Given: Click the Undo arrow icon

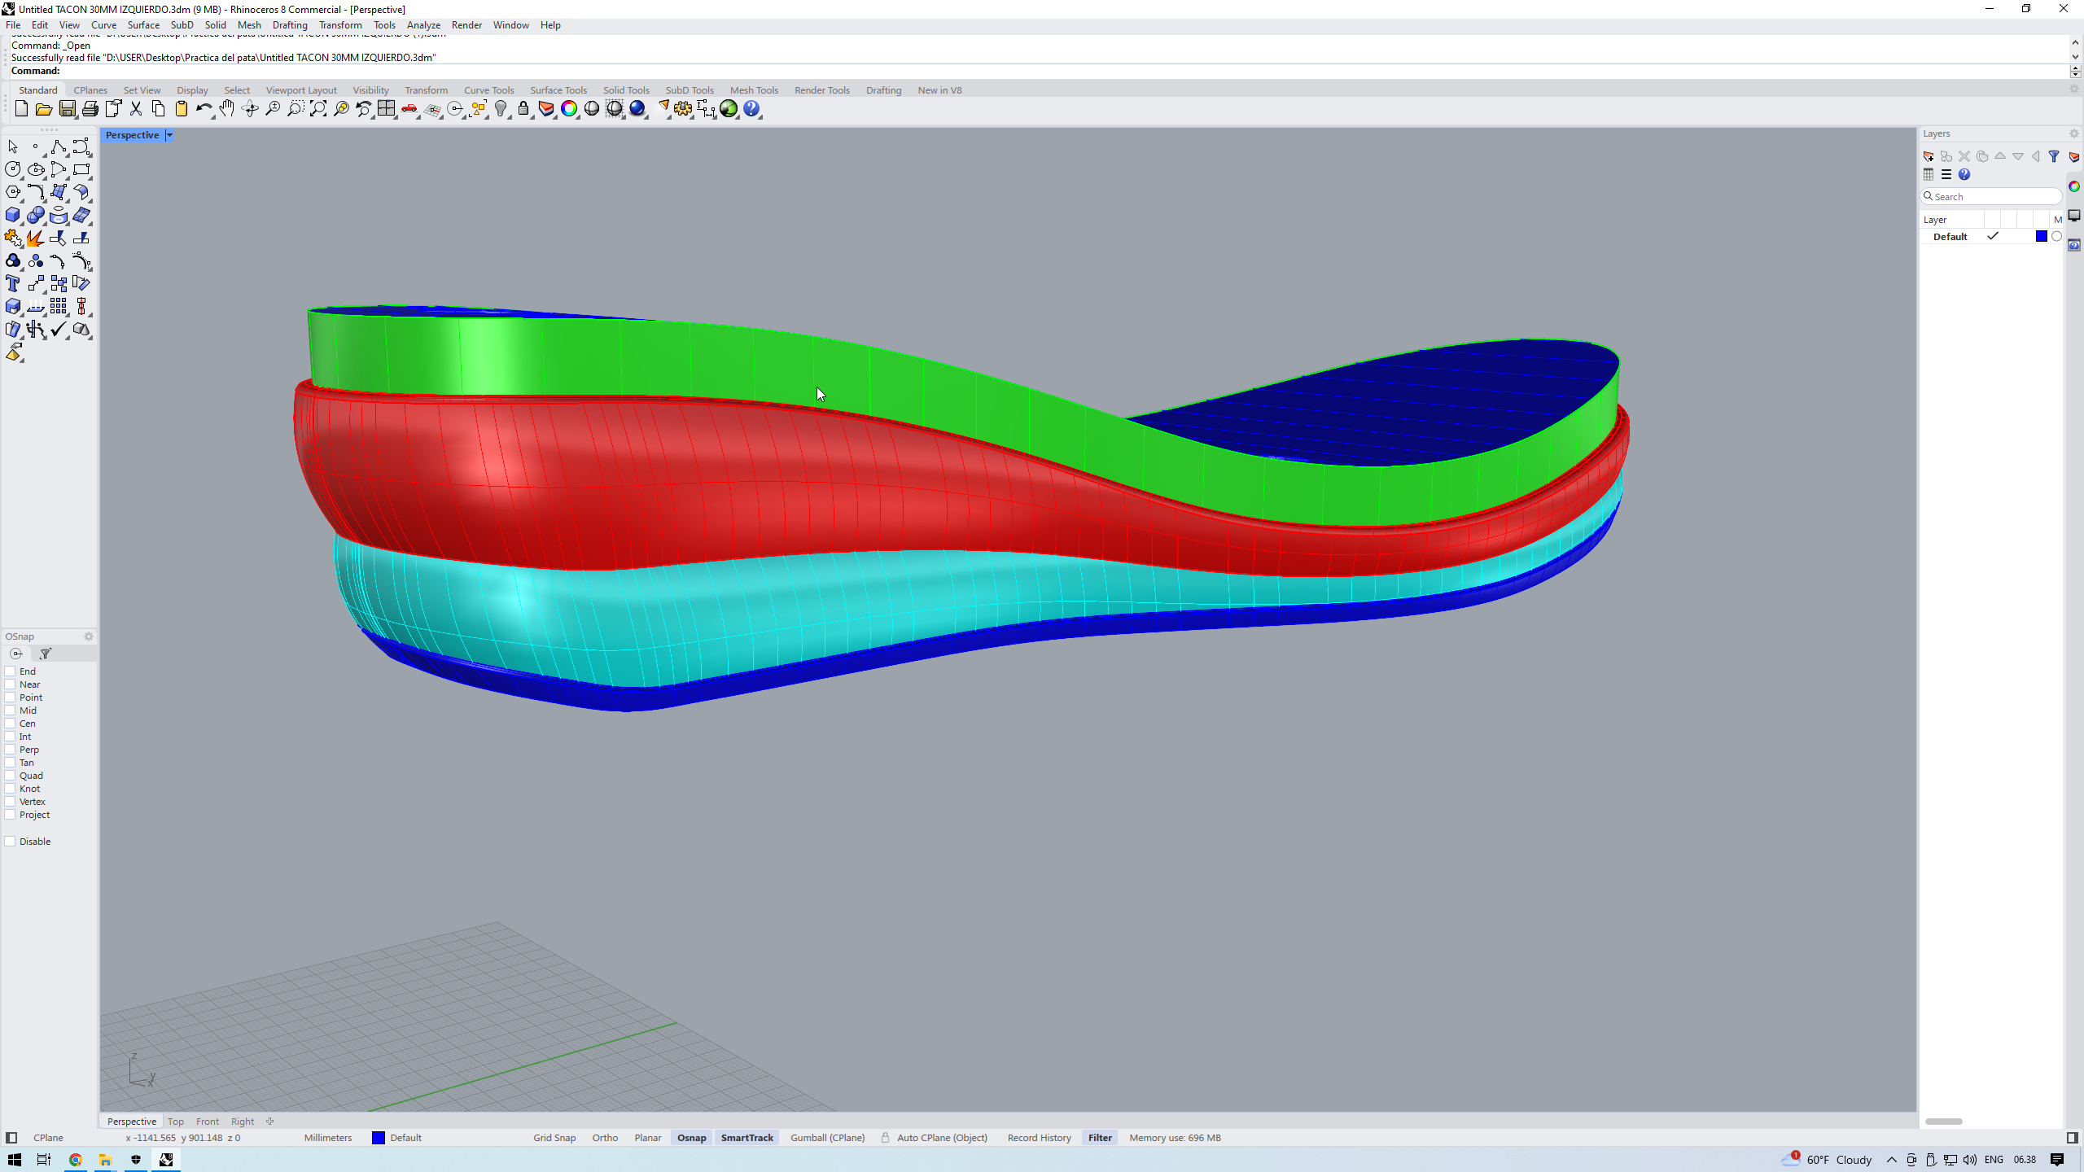Looking at the screenshot, I should coord(203,109).
